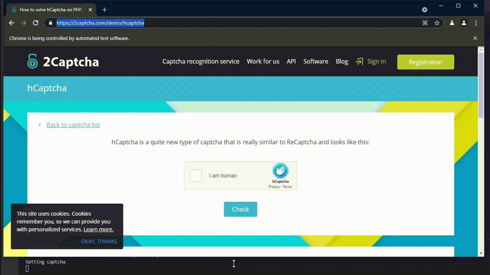Image resolution: width=490 pixels, height=275 pixels.
Task: Click the green Registration button
Action: (425, 62)
